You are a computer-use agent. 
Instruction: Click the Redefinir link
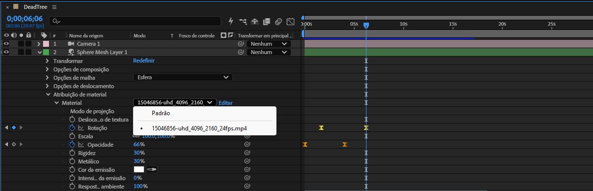pyautogui.click(x=144, y=60)
